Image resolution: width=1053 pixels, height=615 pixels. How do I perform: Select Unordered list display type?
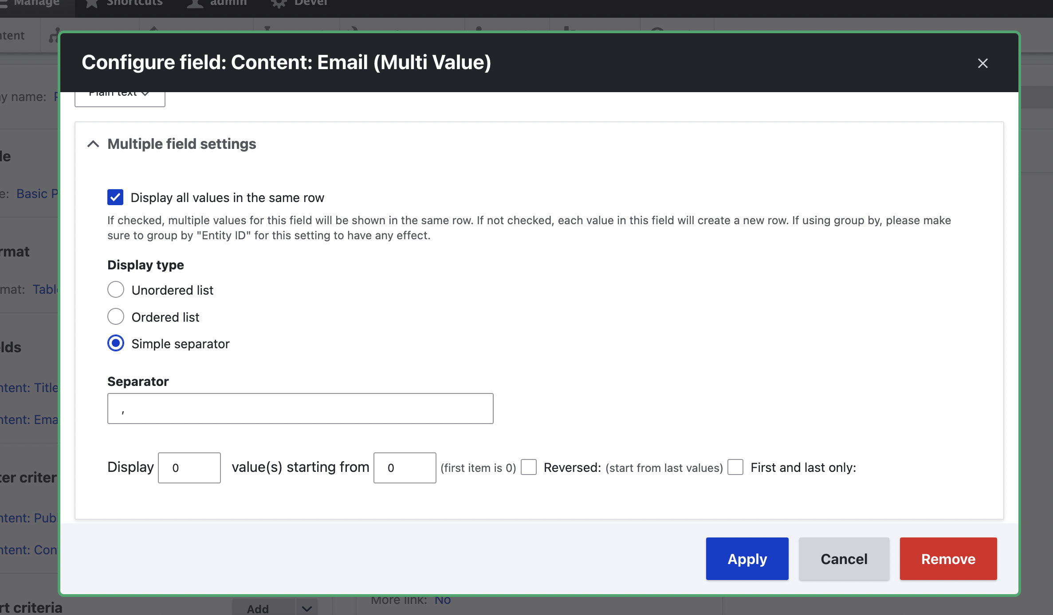pos(116,290)
